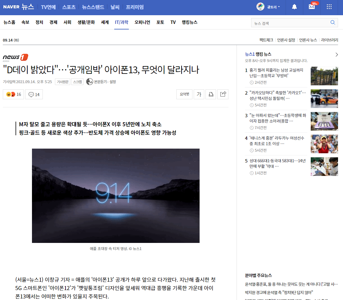Play article audio via 본문듣기 icon
The image size is (343, 300).
(90, 82)
